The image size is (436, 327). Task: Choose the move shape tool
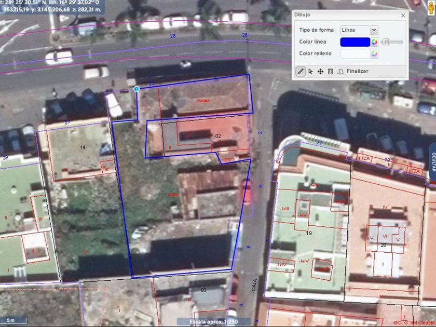pyautogui.click(x=320, y=72)
